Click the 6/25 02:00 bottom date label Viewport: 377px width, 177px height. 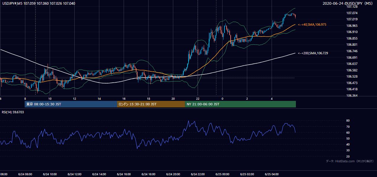pyautogui.click(x=247, y=174)
